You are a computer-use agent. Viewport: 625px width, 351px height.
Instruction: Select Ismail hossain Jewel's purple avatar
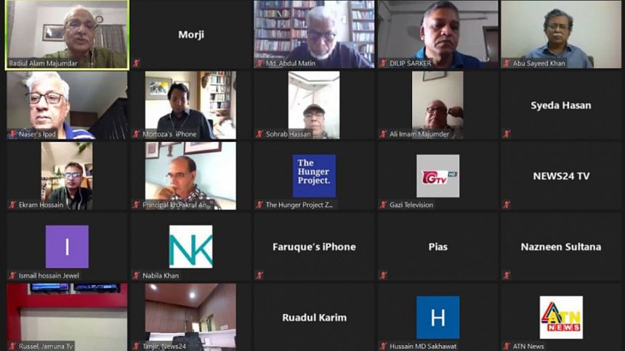click(x=67, y=247)
